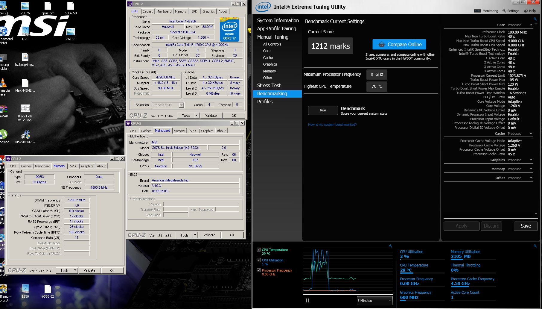Expand the Other proposed section
This screenshot has width=542, height=309.
[531, 178]
